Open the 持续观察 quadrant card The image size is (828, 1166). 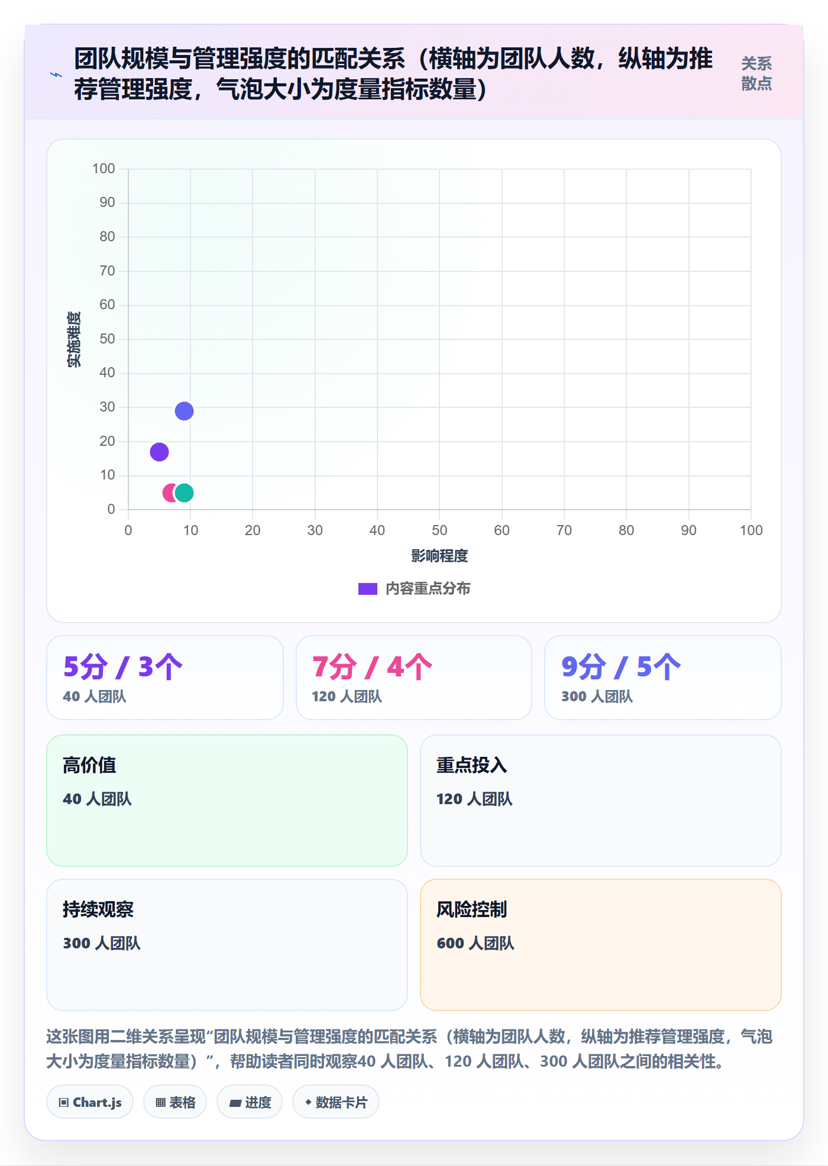point(227,945)
